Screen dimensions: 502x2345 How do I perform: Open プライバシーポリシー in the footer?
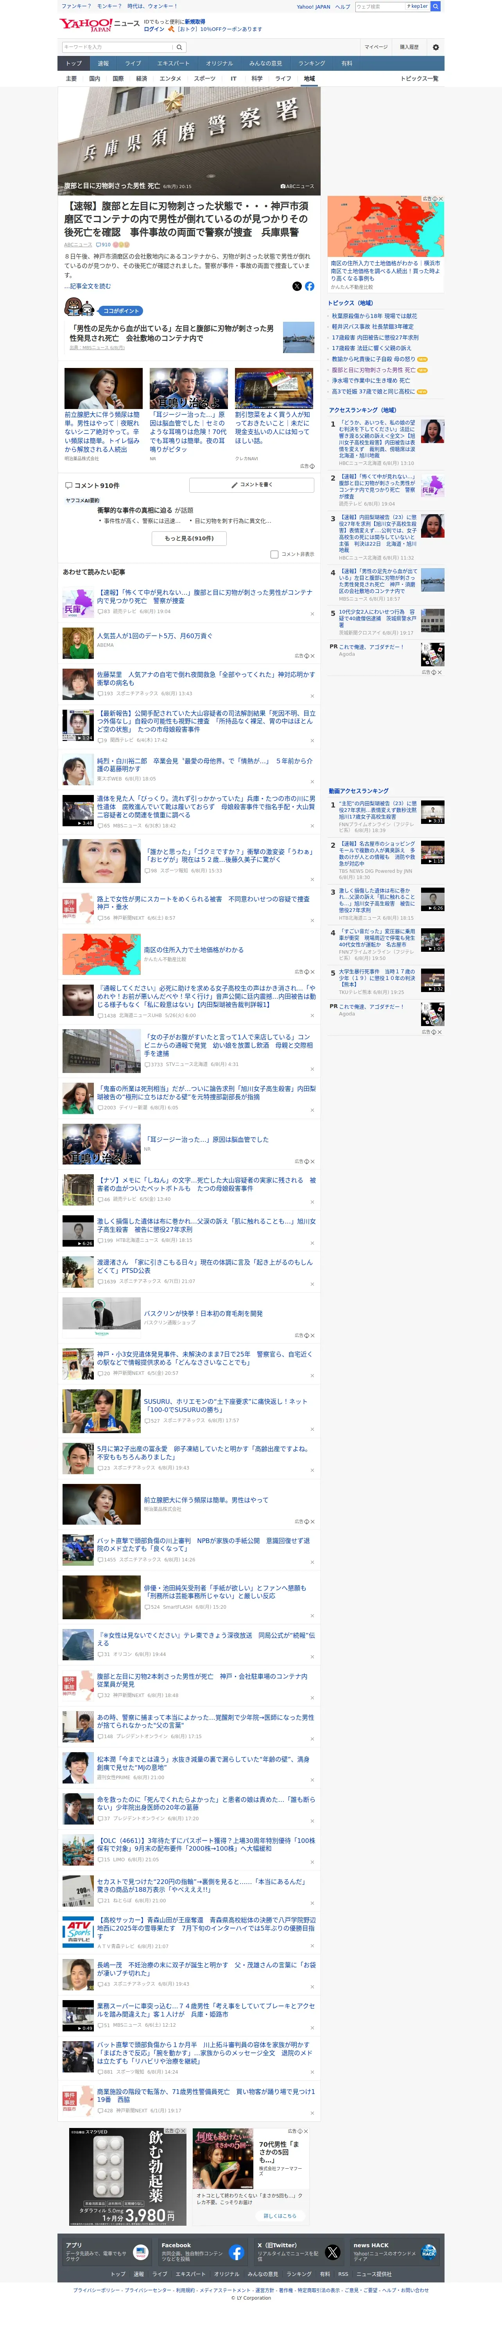click(97, 2290)
